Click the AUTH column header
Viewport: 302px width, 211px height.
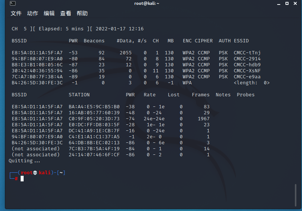tap(225, 41)
